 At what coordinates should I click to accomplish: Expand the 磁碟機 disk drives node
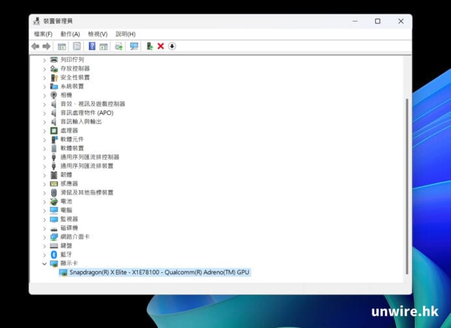tap(44, 228)
